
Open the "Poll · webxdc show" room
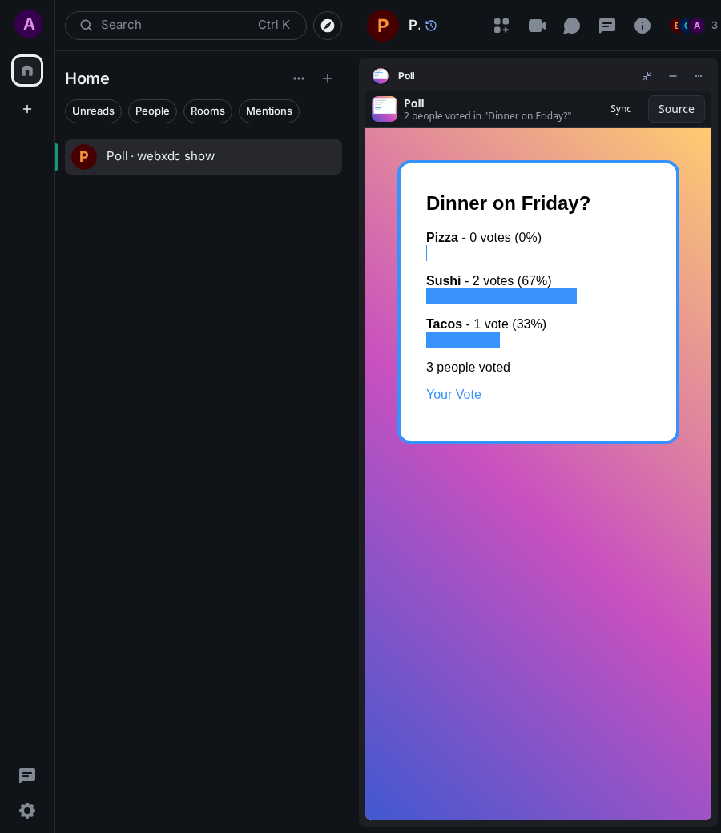203,157
